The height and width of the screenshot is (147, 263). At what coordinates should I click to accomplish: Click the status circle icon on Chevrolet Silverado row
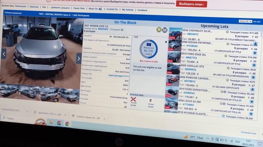point(227,32)
